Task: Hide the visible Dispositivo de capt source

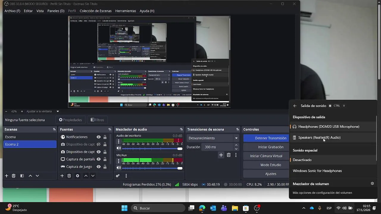Action: click(99, 152)
